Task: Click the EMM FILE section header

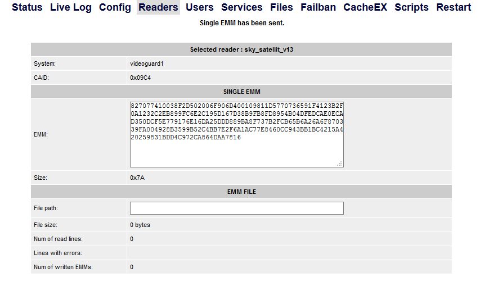Action: coord(241,192)
